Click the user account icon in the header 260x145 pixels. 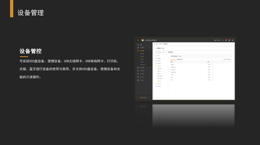pos(232,40)
